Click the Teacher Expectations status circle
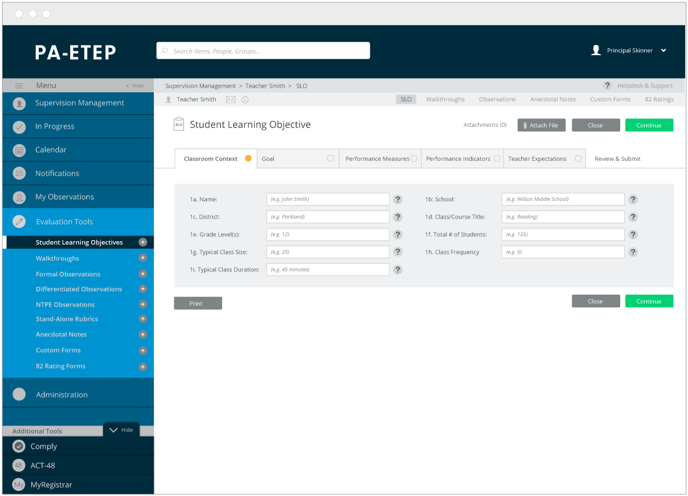This screenshot has width=688, height=496. tap(578, 159)
